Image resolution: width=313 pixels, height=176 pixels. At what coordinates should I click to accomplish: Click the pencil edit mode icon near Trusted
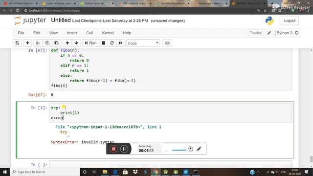click(269, 33)
